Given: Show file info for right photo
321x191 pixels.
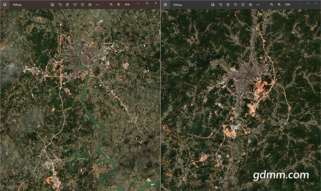Looking at the screenshot, I should 243,5.
